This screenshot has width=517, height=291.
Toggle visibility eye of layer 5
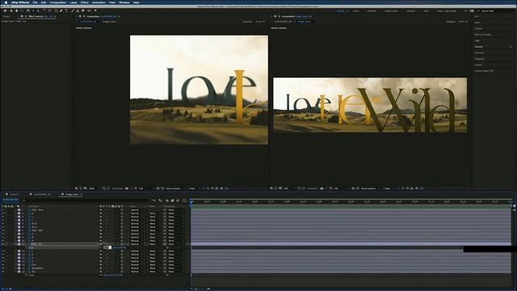[2, 224]
